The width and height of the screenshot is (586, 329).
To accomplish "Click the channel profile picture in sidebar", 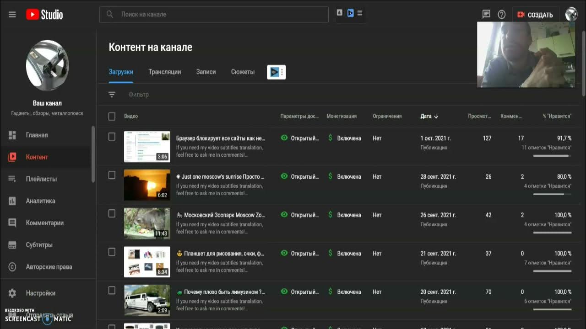I will (x=48, y=65).
